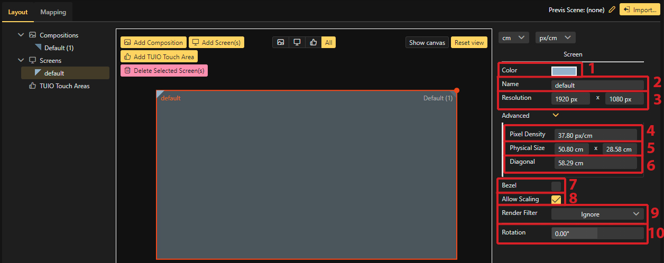Click the Add Composition button

pyautogui.click(x=153, y=43)
